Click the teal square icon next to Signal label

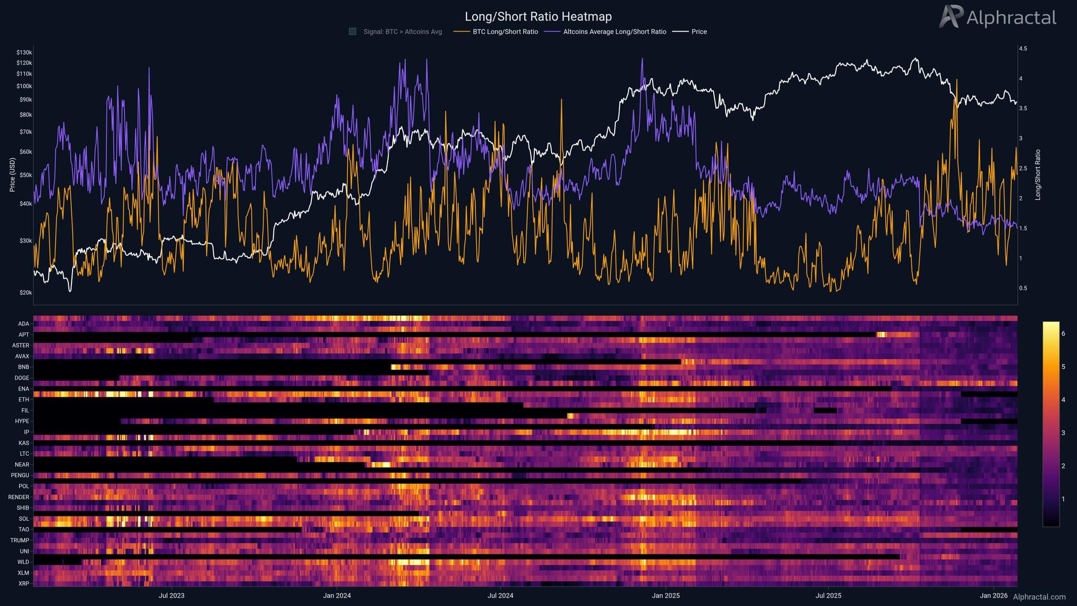351,32
